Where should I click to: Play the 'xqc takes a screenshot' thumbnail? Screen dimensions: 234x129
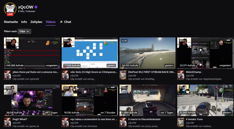[x=90, y=100]
